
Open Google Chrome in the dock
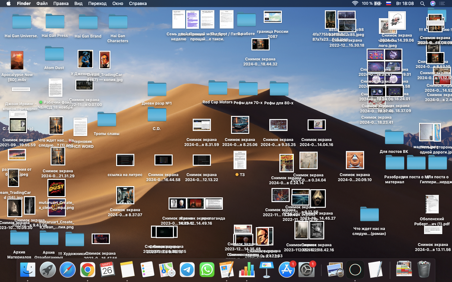[88, 269]
